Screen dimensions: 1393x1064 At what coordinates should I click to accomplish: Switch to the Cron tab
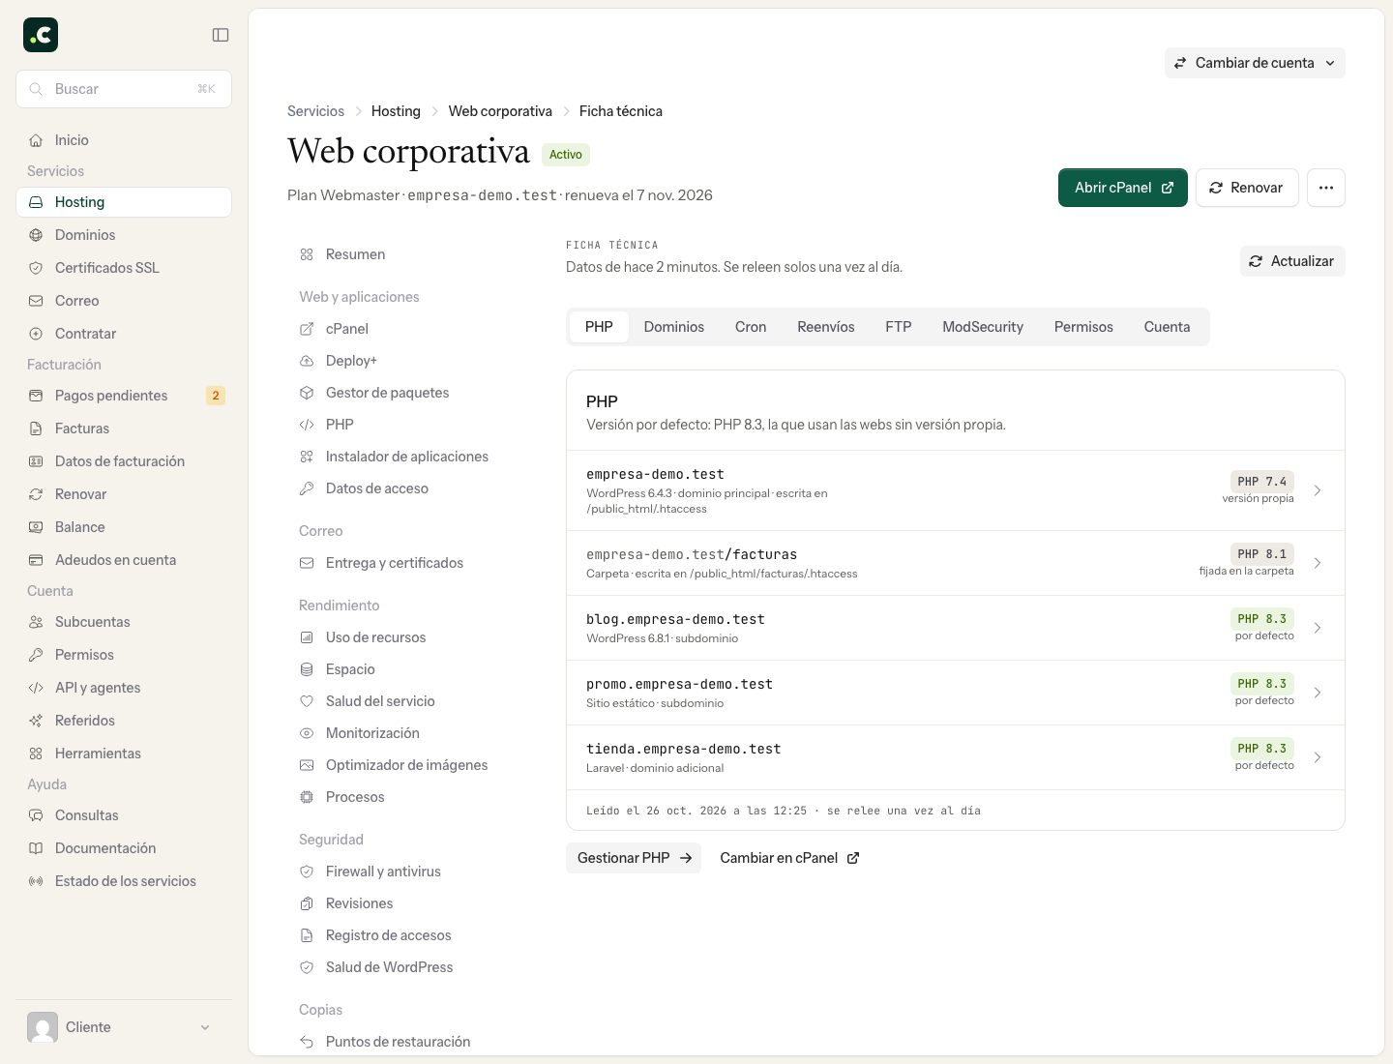pos(751,327)
